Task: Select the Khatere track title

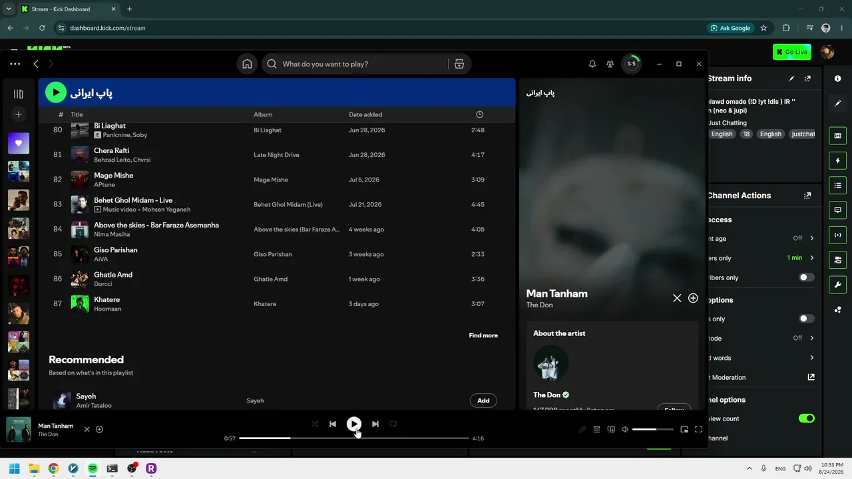Action: tap(106, 299)
